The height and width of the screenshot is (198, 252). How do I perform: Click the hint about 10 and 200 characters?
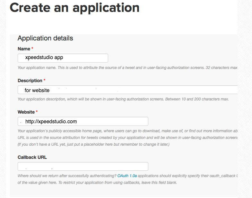tap(123, 99)
